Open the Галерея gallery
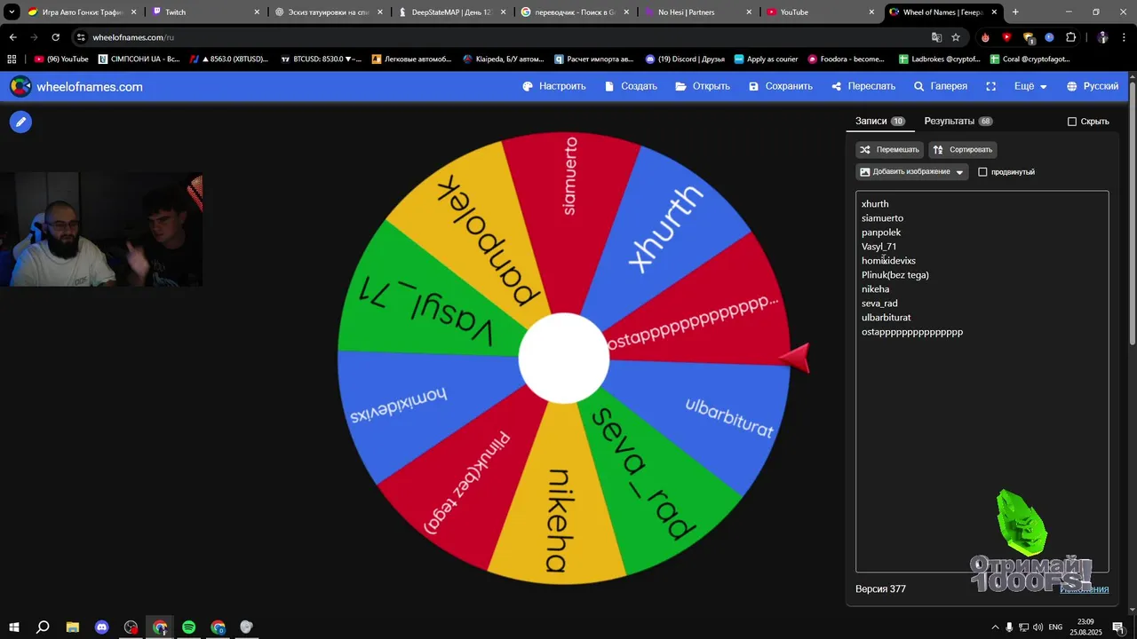This screenshot has width=1137, height=639. 941,86
